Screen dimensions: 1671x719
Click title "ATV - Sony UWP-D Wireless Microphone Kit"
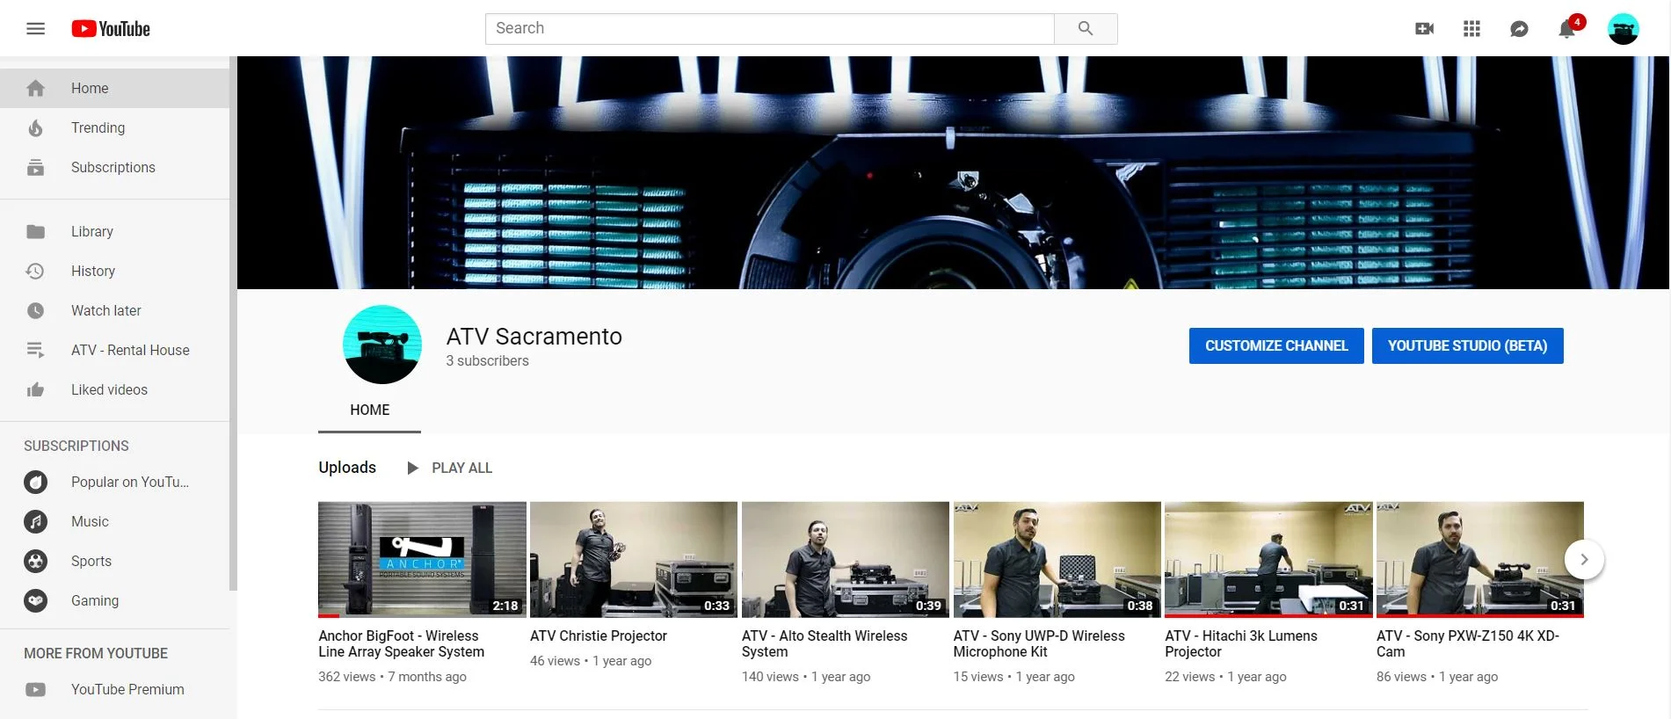click(x=1039, y=643)
